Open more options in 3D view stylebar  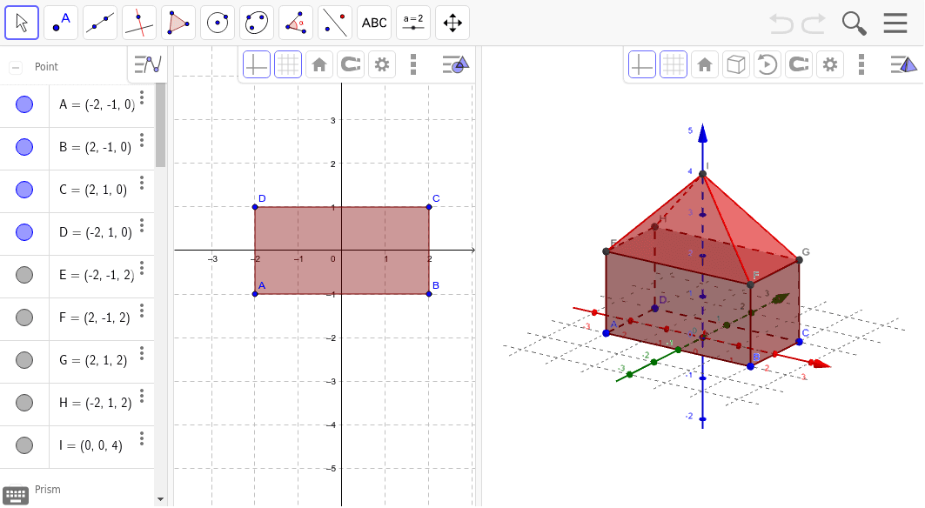click(861, 64)
